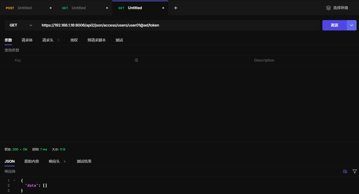This screenshot has height=194, width=359.
Task: Add a new request tab with plus icon
Action: [x=175, y=8]
